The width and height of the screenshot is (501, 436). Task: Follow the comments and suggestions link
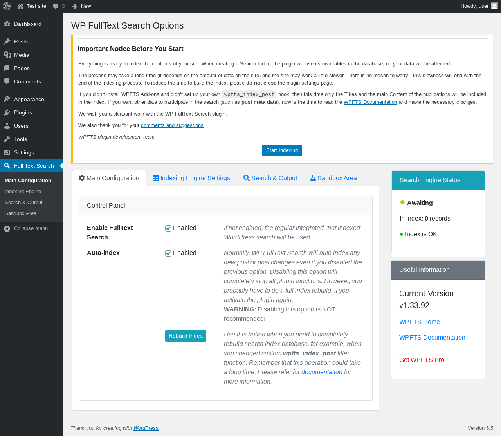pos(172,125)
